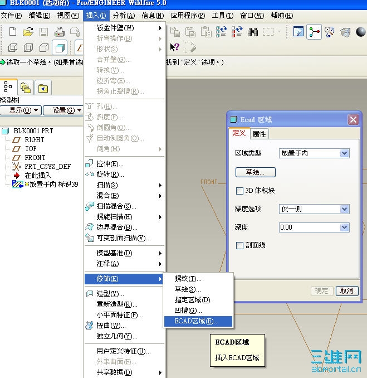Expand the 混合(B) submenu

click(125, 196)
